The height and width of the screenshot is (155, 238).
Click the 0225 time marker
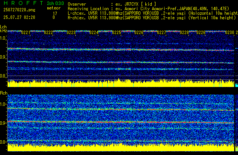pos(117,33)
